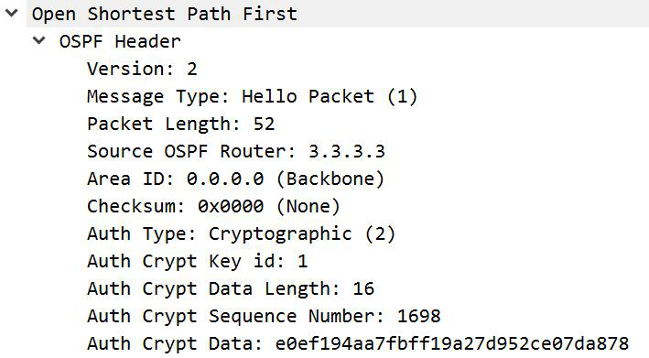This screenshot has width=649, height=358.
Task: Click the Source OSPF Router label
Action: point(191,151)
